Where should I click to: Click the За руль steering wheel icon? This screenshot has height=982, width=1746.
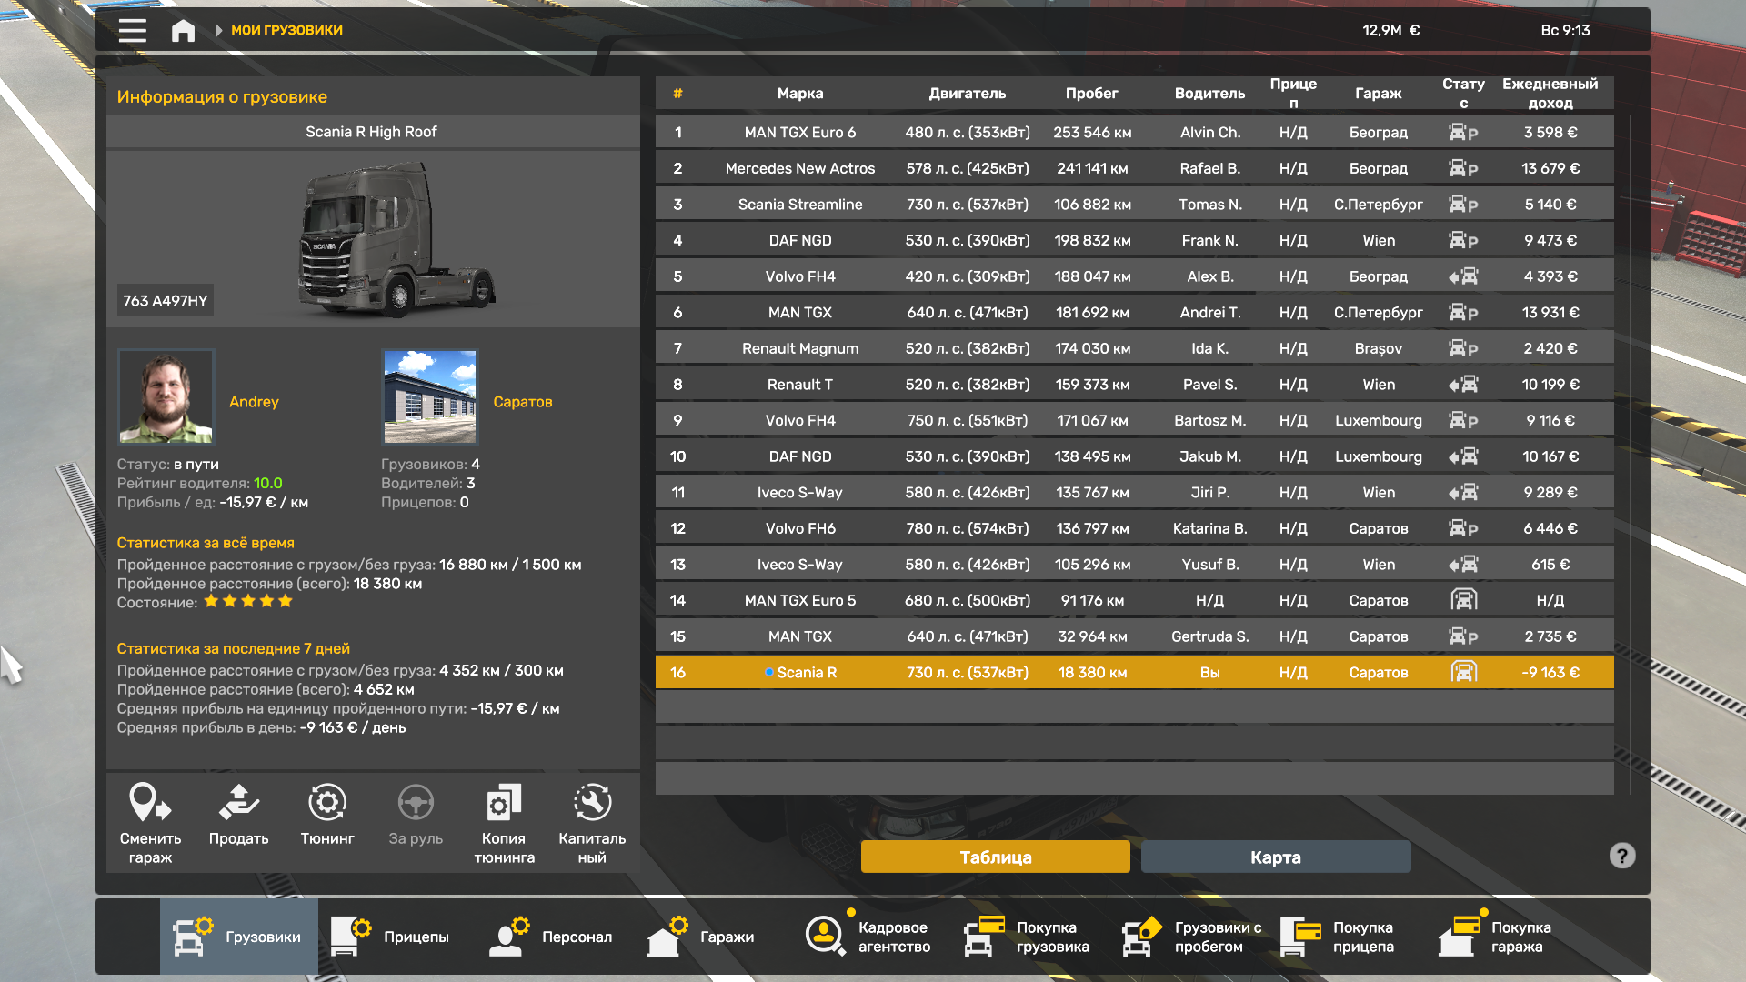(x=416, y=802)
